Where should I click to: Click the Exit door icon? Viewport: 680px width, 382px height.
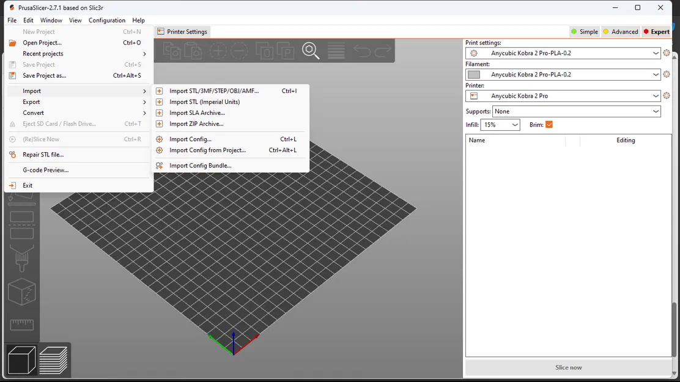click(13, 186)
